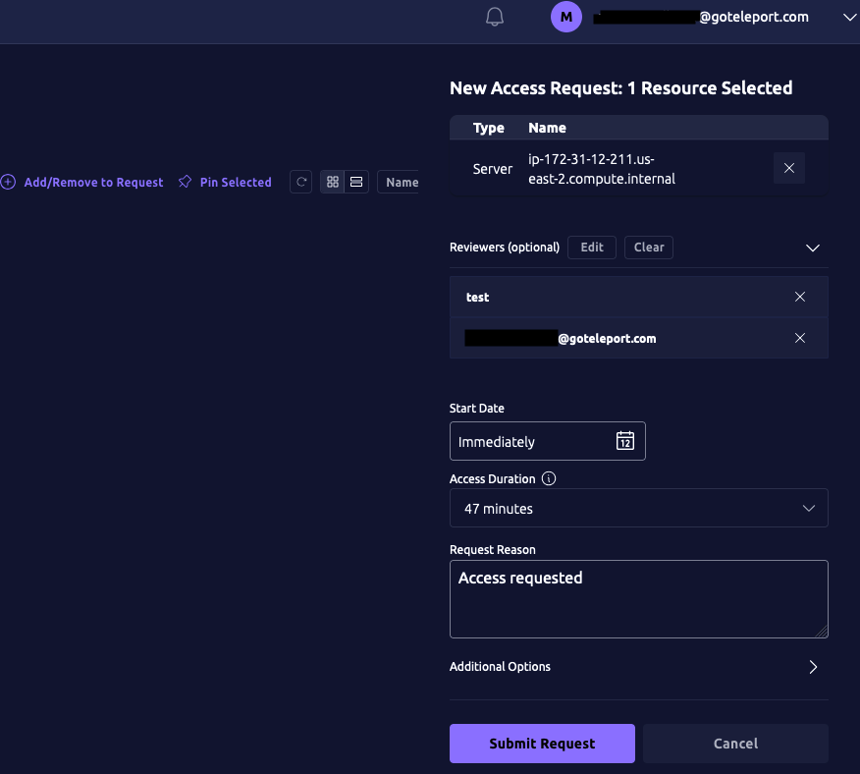860x774 pixels.
Task: Click the Edit reviewers button
Action: (591, 247)
